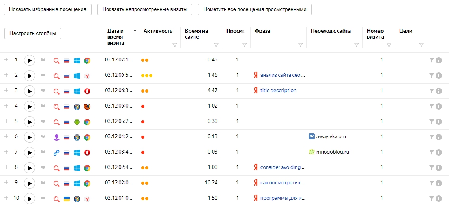Play the session recording for visit 6
Viewport: 449px width, 208px height.
point(30,137)
